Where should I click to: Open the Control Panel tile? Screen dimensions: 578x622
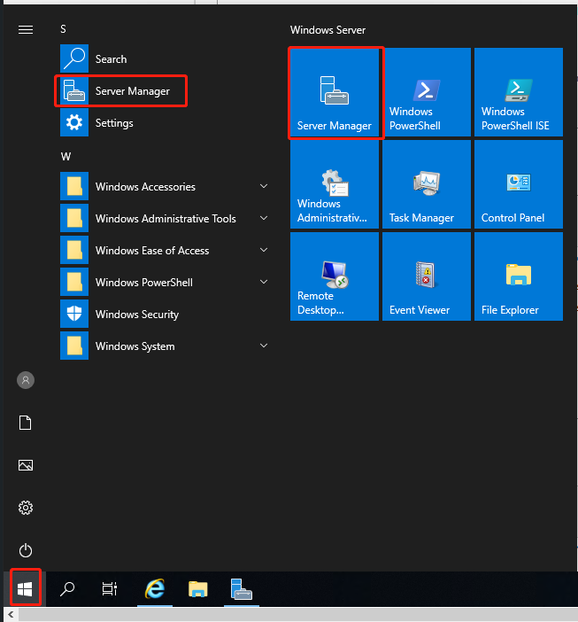519,184
